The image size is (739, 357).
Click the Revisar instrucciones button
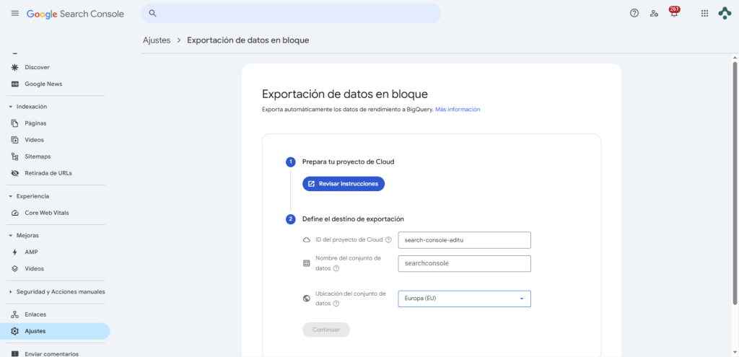click(x=344, y=184)
